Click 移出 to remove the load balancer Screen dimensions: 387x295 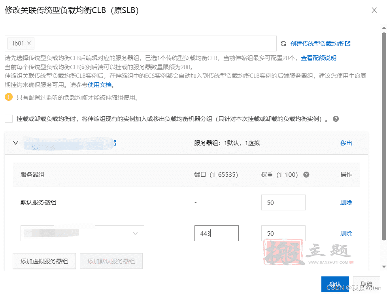pos(346,143)
